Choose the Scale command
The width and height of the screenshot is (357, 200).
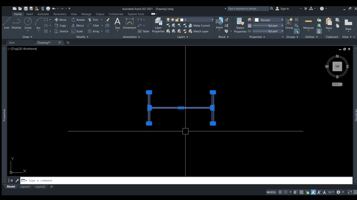[77, 31]
